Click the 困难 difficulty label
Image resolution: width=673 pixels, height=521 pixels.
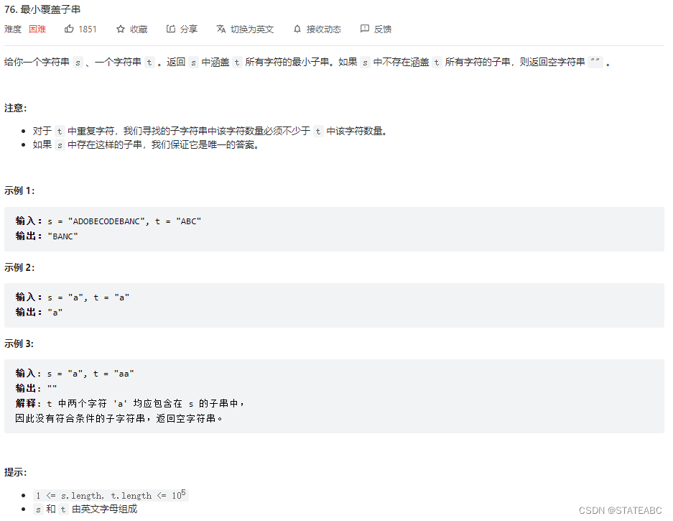[37, 29]
